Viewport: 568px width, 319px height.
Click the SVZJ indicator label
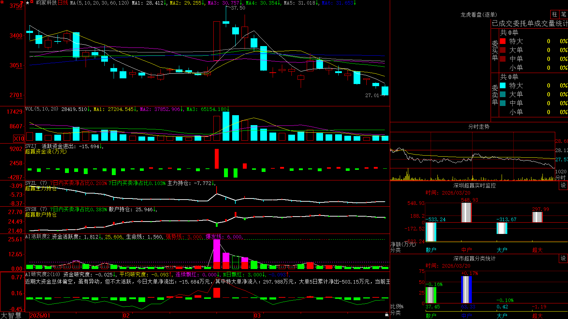[31, 146]
